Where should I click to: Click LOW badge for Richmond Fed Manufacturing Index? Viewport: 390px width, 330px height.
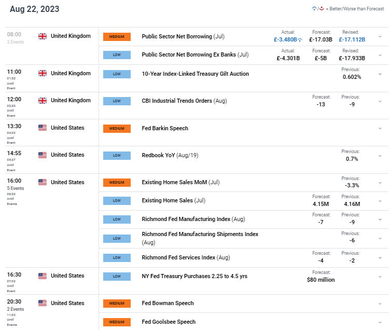[x=117, y=219]
